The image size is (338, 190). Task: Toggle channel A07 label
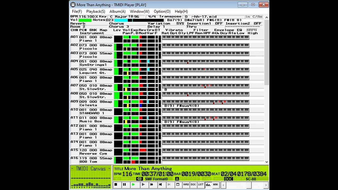pos(74,85)
